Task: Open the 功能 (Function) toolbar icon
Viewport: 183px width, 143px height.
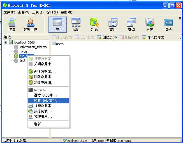Action: pos(94,24)
